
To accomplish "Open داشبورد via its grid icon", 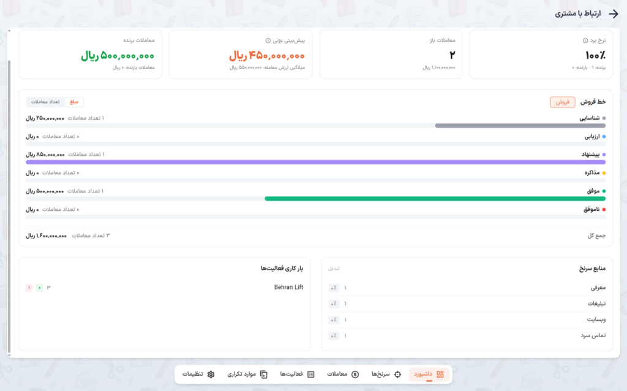I will [x=440, y=375].
